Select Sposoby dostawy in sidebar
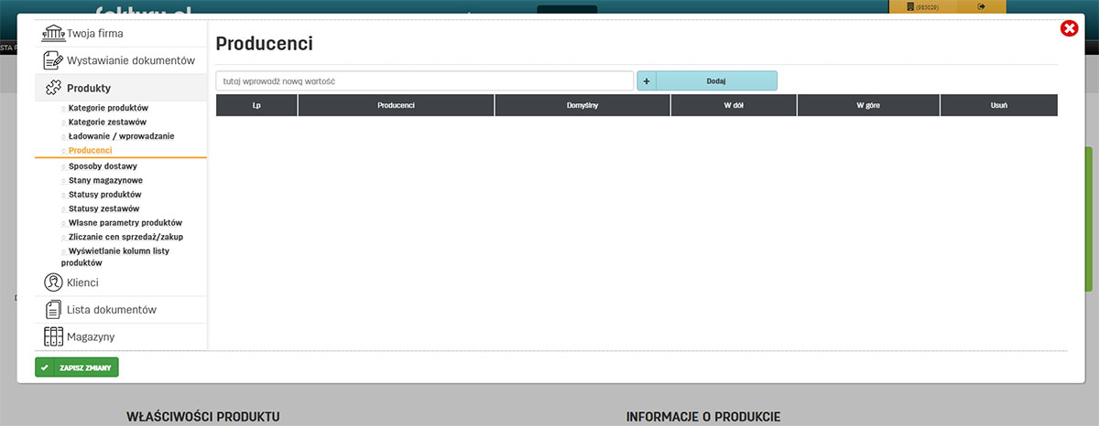 103,166
